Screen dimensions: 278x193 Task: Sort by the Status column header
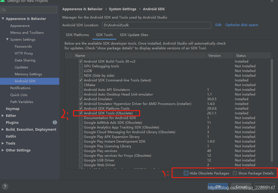tap(252, 55)
